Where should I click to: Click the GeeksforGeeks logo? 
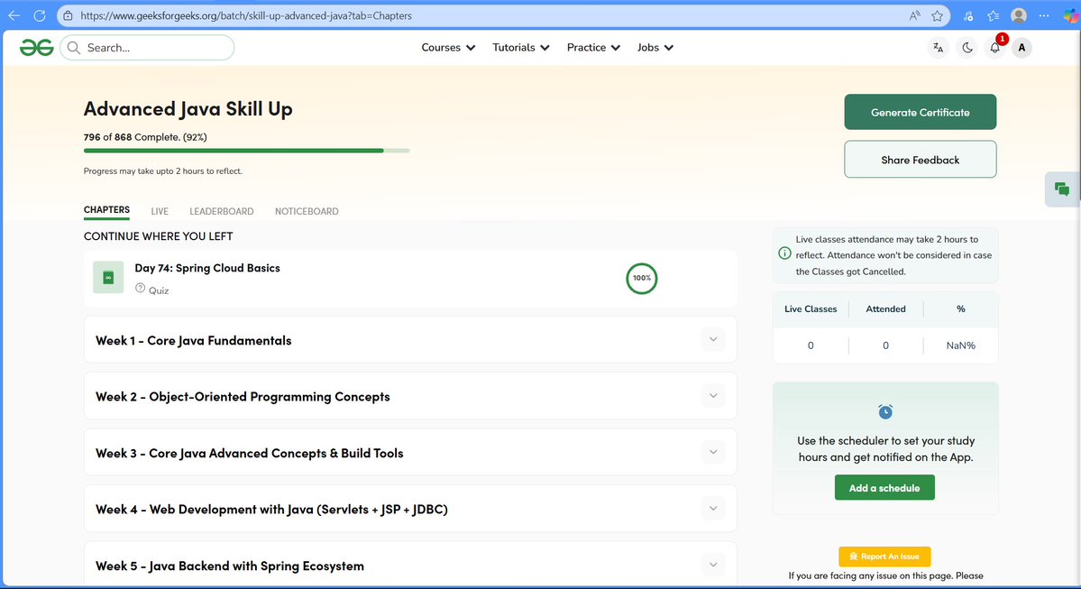37,48
